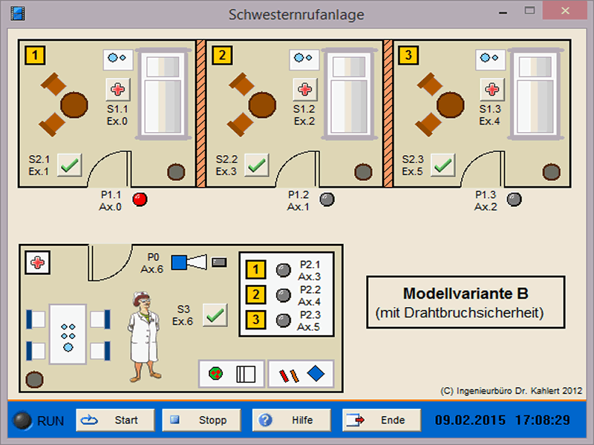Click the Ende exit button
The width and height of the screenshot is (594, 445).
[x=382, y=421]
